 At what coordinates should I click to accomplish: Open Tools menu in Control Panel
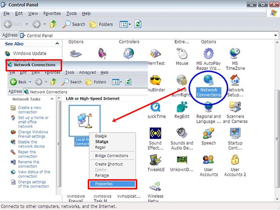click(71, 14)
